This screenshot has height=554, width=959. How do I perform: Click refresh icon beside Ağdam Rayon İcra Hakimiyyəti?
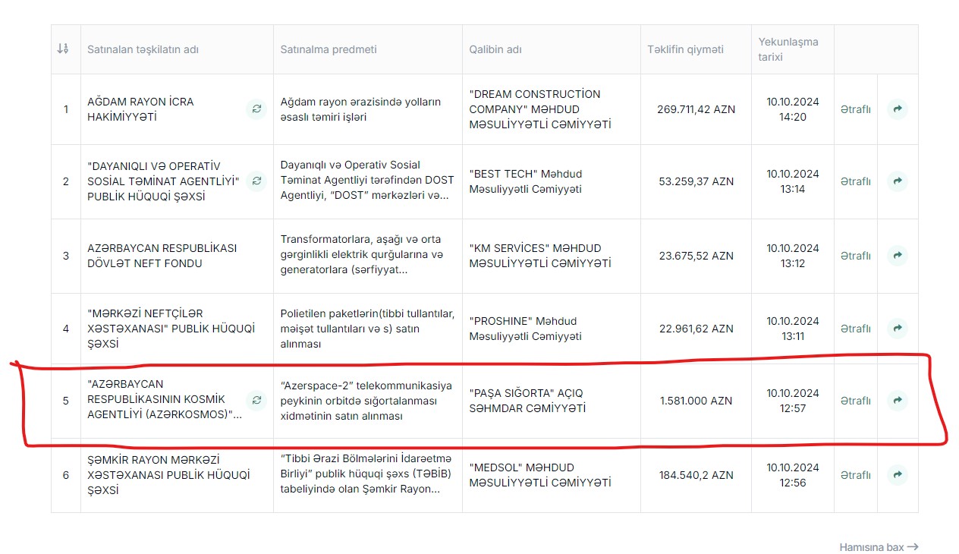pos(256,109)
